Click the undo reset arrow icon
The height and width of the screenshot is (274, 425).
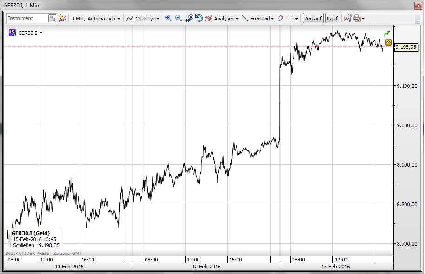(x=199, y=18)
